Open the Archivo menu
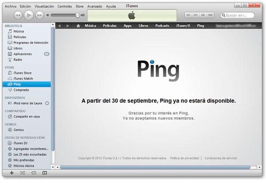This screenshot has height=183, width=266. pos(11,6)
